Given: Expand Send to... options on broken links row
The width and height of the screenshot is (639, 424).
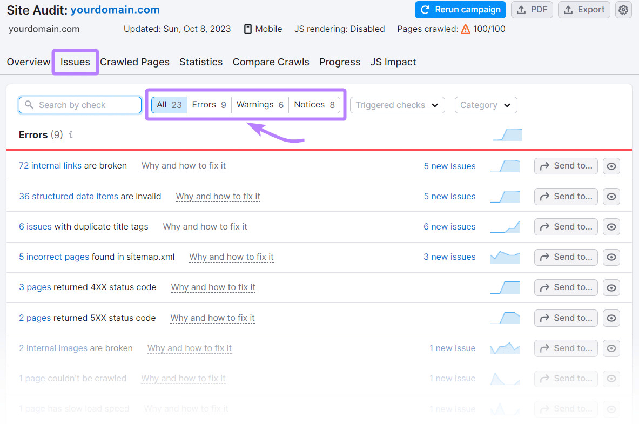Looking at the screenshot, I should [x=566, y=166].
